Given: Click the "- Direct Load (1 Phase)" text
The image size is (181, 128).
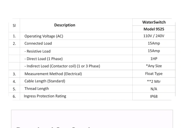Looking at the screenshot, I should click(43, 59).
